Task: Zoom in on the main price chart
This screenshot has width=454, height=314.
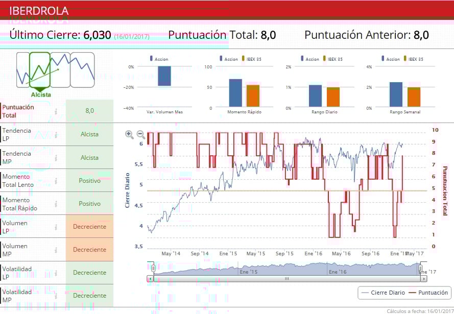Action: [x=129, y=134]
